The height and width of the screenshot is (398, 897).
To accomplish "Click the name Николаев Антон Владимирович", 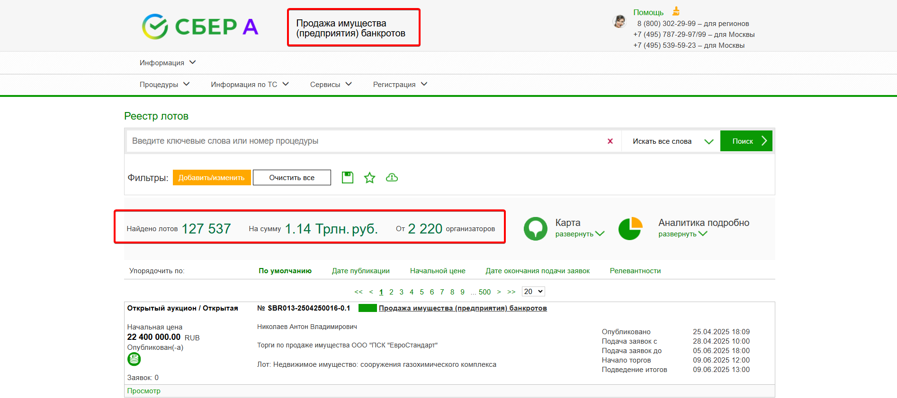I will (307, 327).
